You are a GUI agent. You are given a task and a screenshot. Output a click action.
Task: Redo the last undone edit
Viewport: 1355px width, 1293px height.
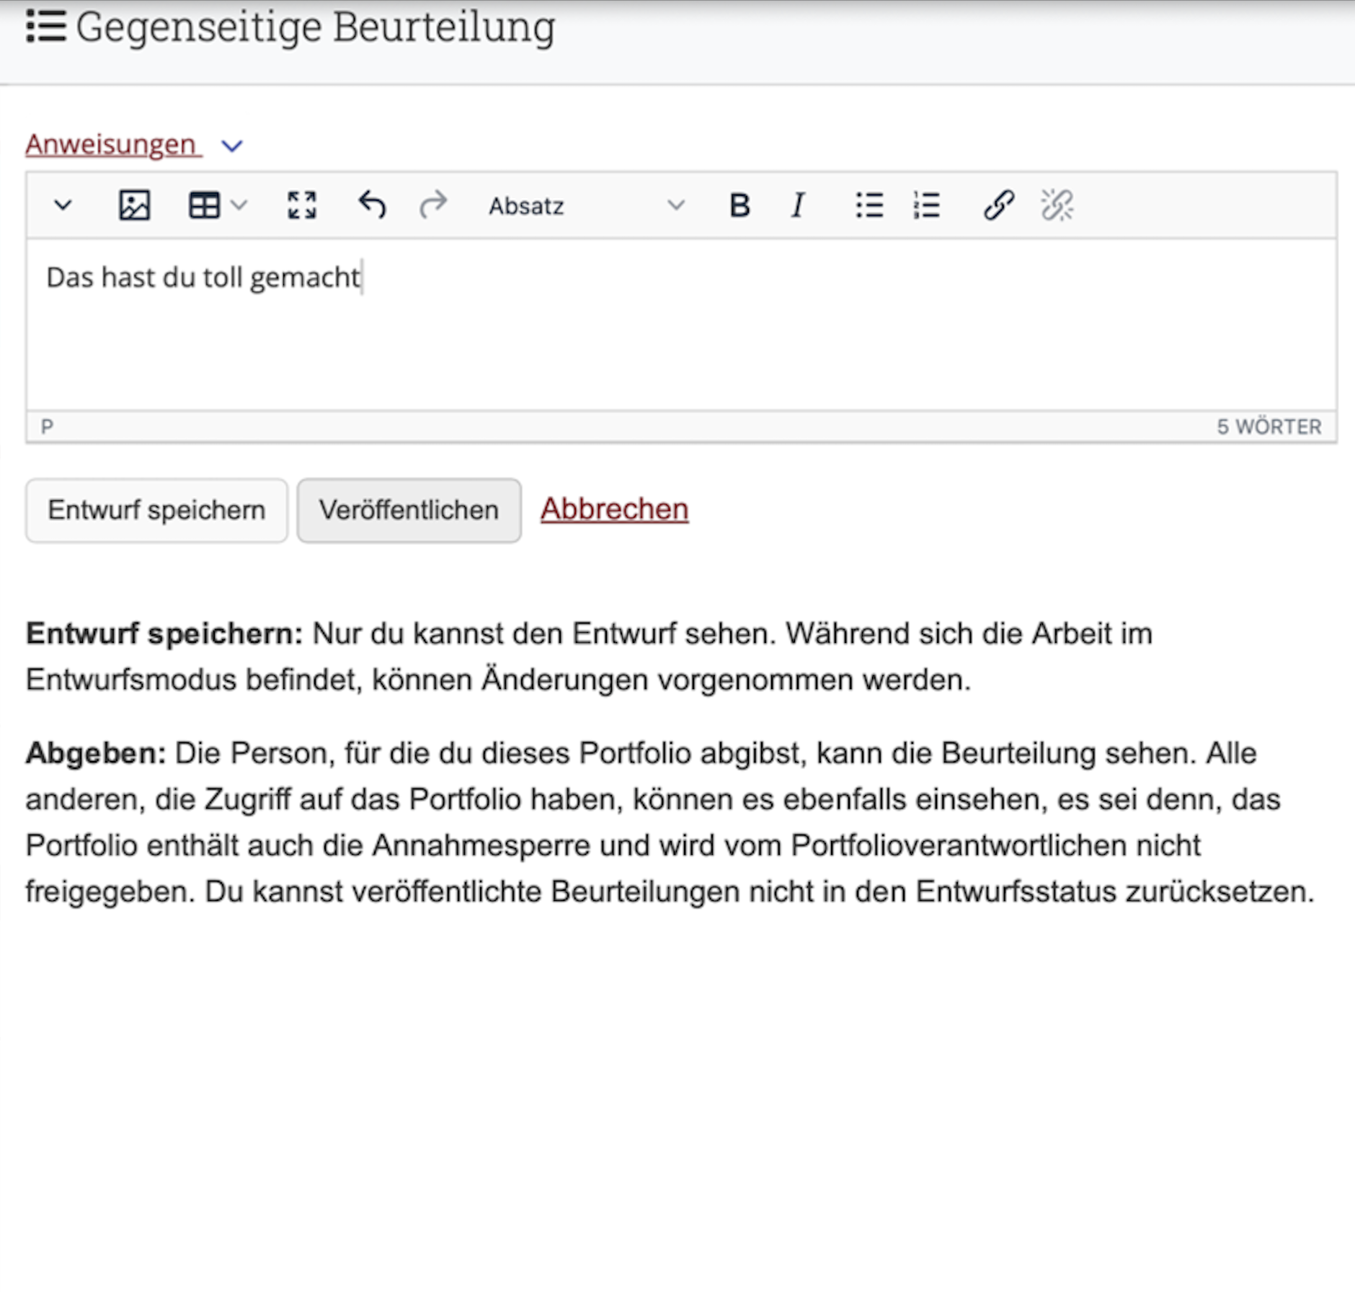tap(433, 205)
